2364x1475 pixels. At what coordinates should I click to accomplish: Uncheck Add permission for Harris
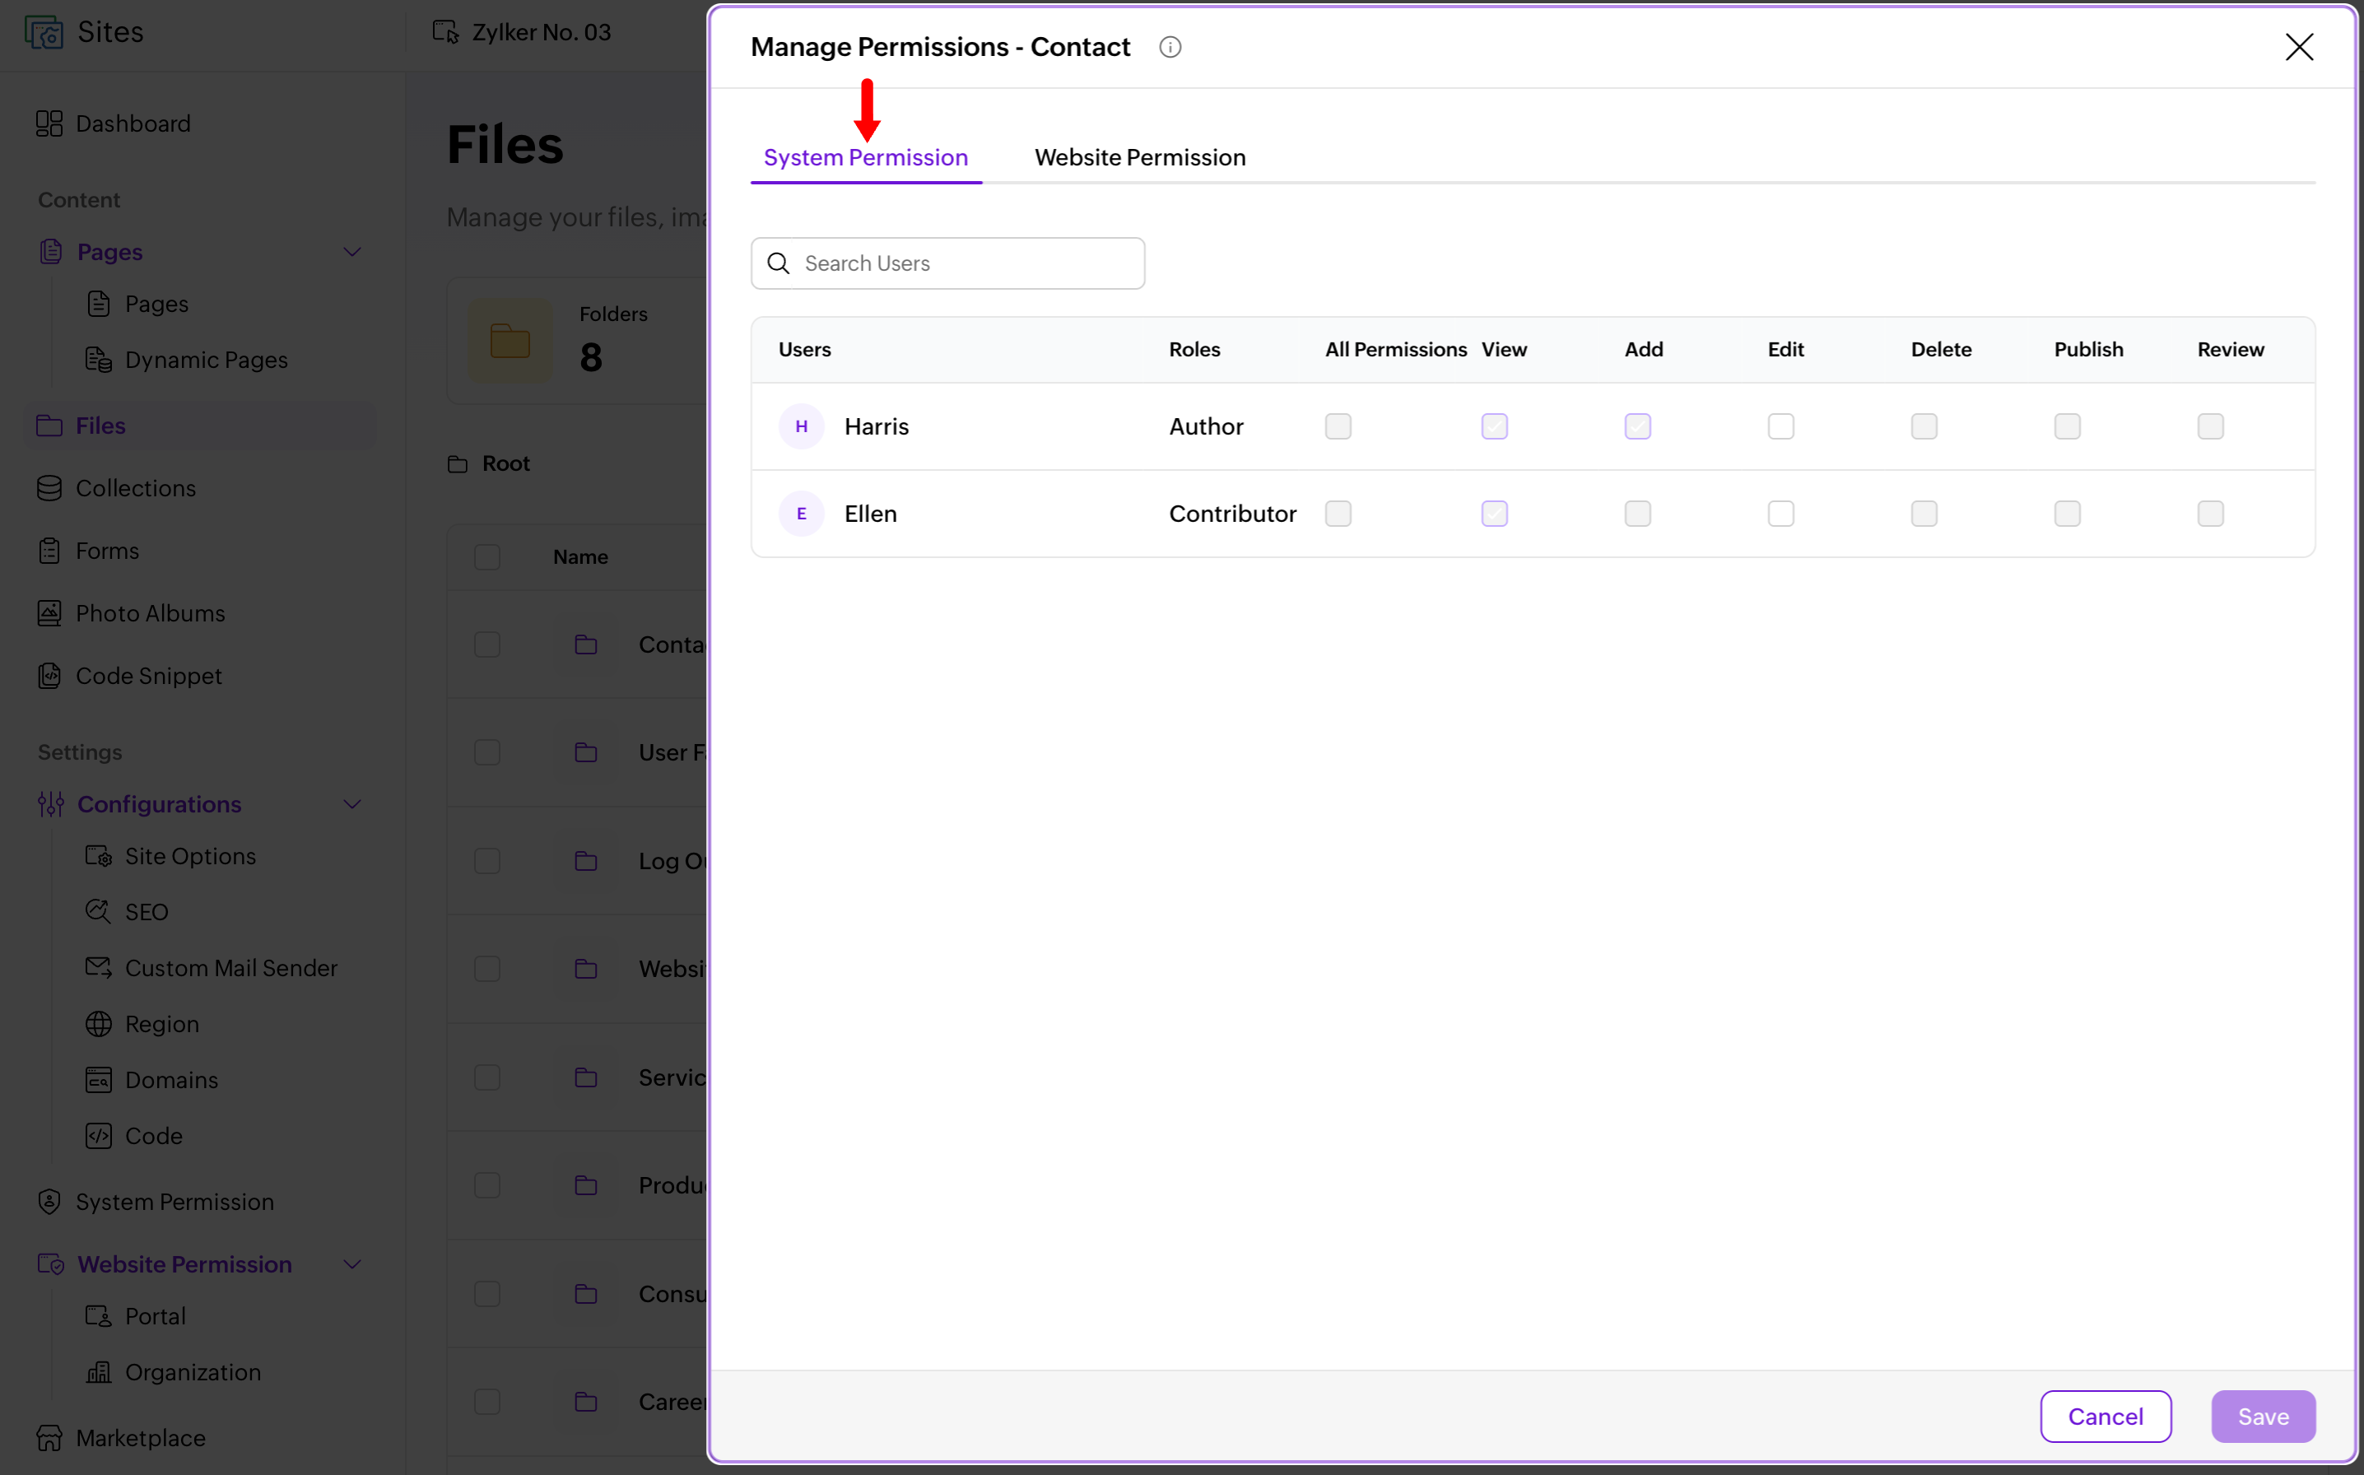click(1637, 426)
